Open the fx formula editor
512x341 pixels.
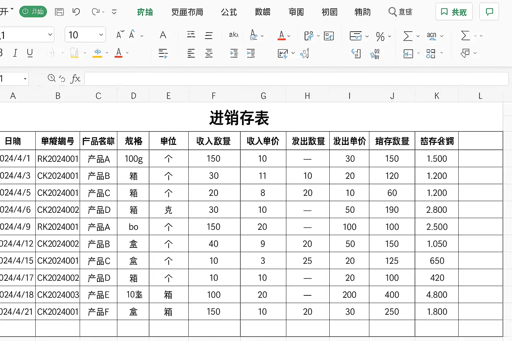pos(76,79)
